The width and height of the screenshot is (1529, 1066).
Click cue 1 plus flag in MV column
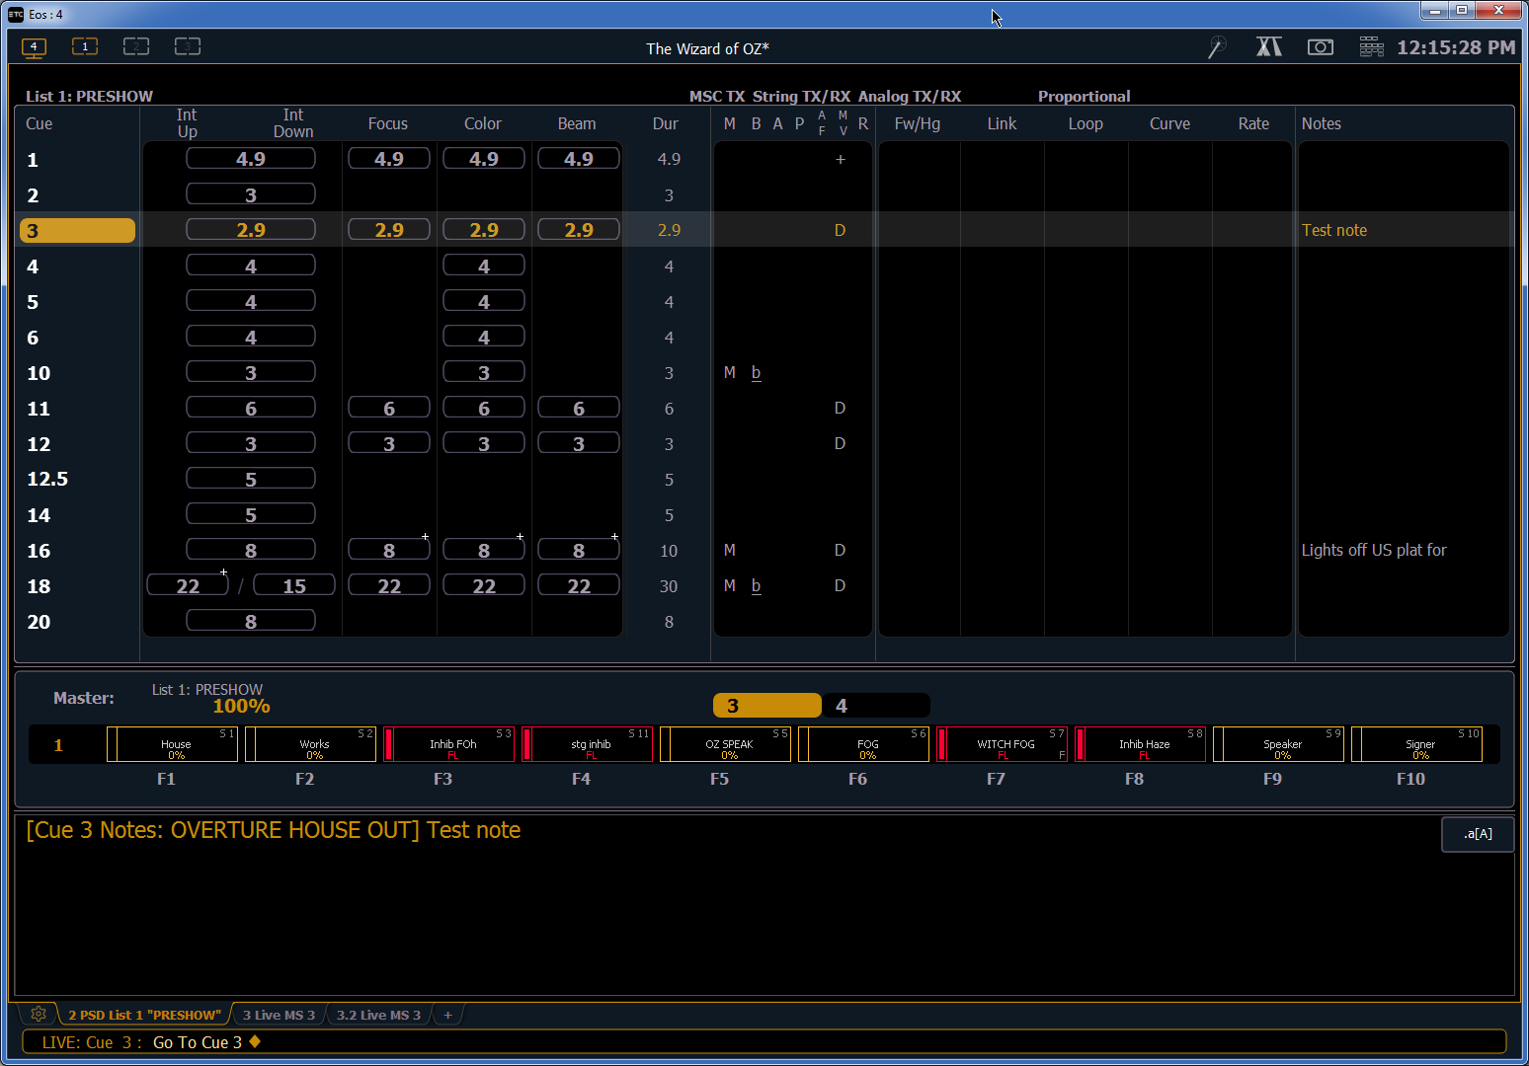[841, 159]
